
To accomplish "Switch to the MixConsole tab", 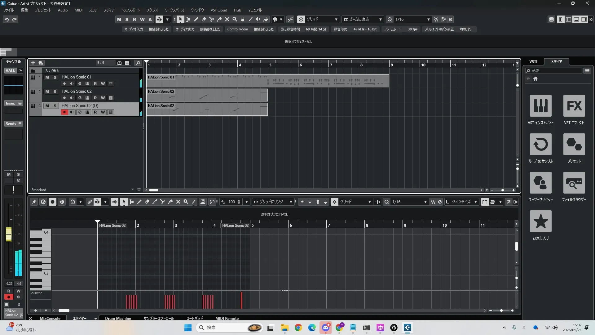I will (50, 318).
